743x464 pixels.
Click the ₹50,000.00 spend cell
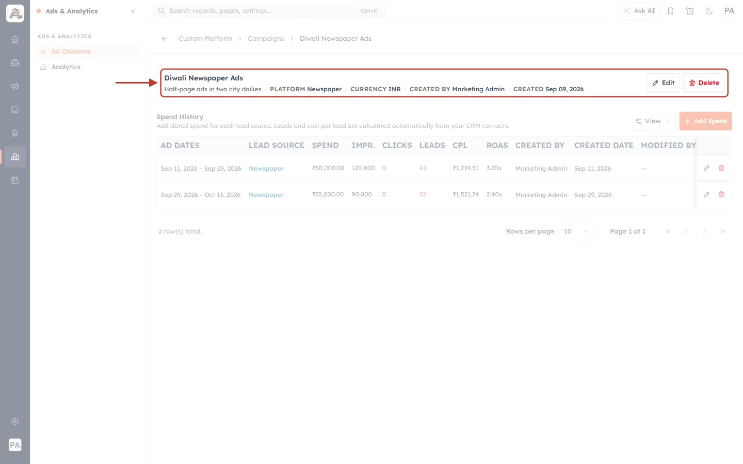[328, 168]
